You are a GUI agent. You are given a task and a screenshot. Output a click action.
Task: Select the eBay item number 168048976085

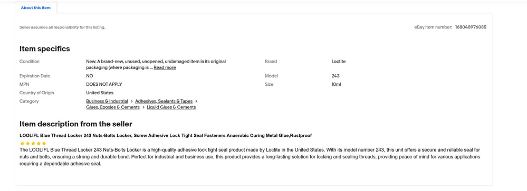pos(471,27)
